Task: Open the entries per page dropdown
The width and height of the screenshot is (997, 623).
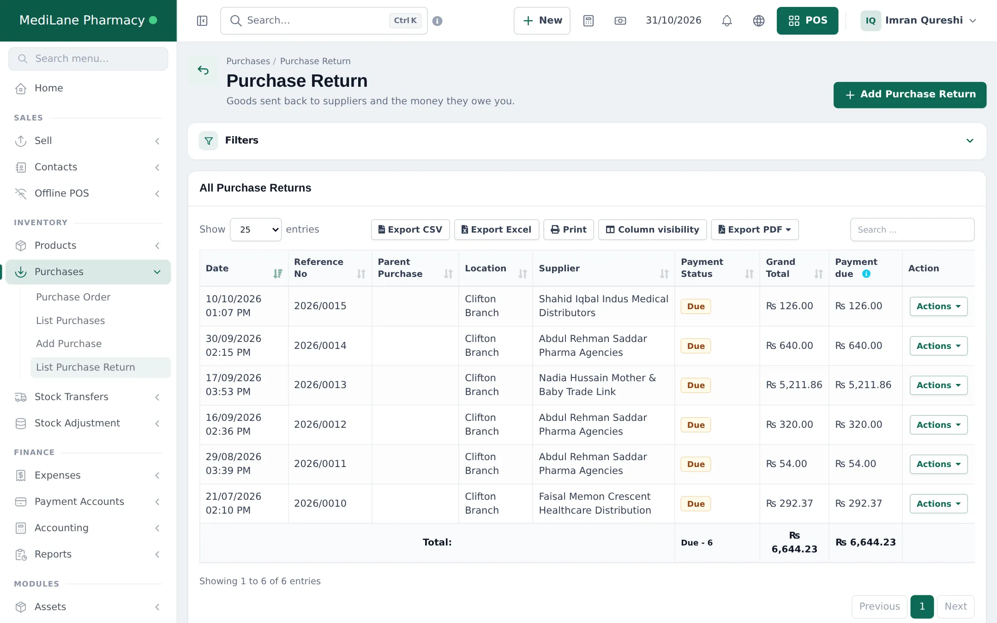Action: [x=256, y=229]
